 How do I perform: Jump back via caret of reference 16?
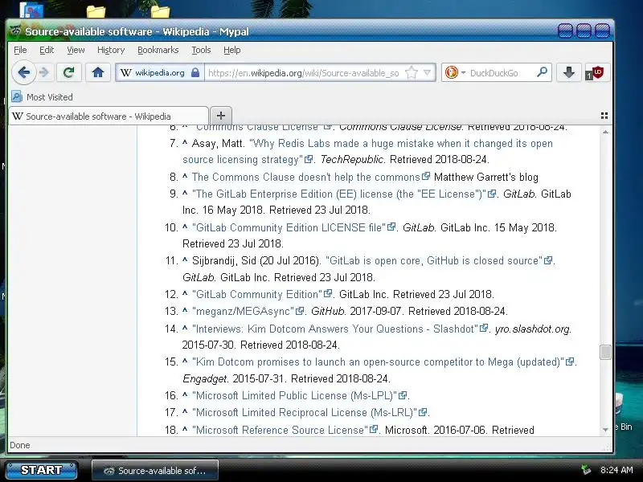click(x=185, y=394)
